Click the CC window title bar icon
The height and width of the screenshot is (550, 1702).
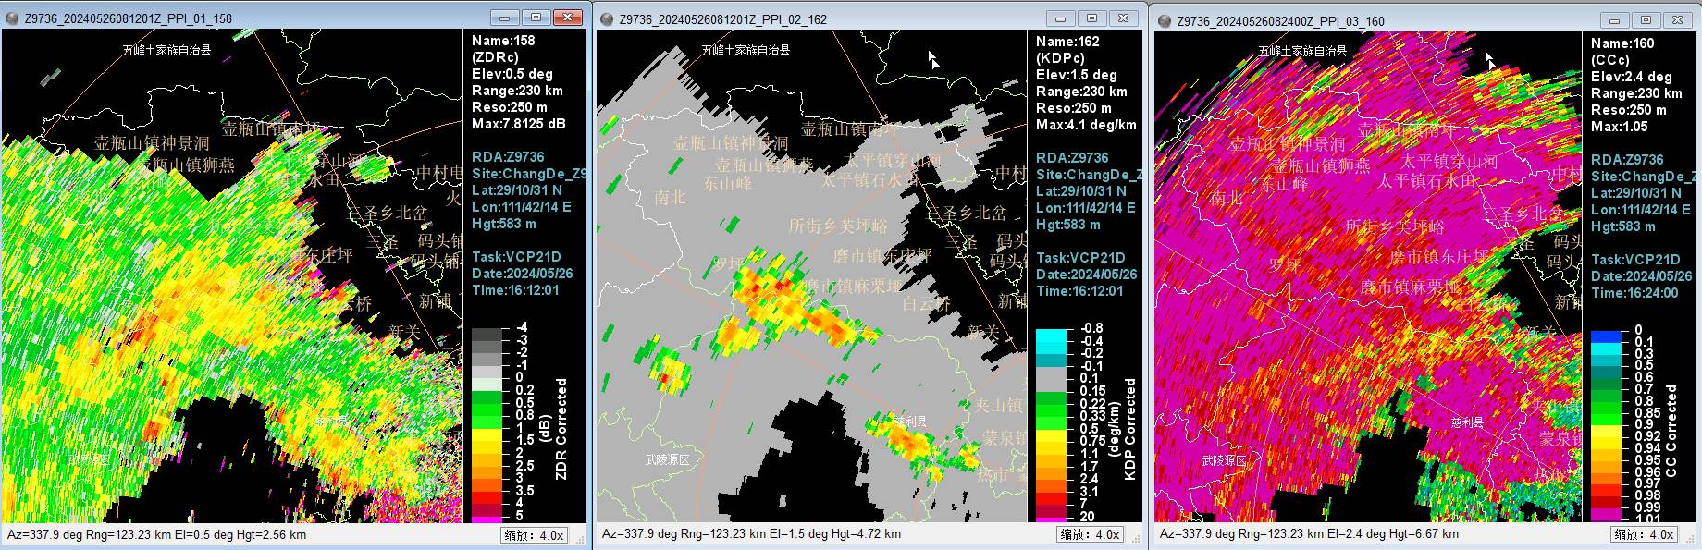point(1164,21)
